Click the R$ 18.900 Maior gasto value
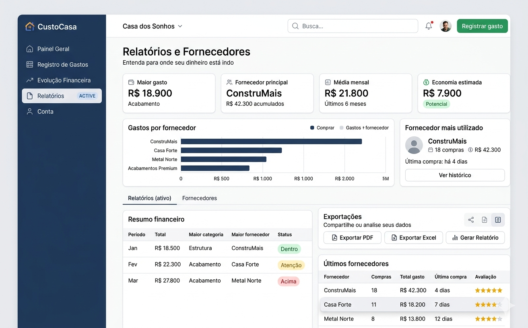Viewport: 528px width, 328px height. [150, 93]
